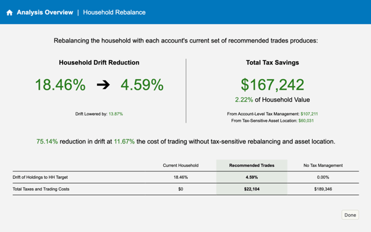The image size is (371, 232).
Task: Click the From Tax-Sensitive Asset Location $60,031 line
Action: (272, 121)
